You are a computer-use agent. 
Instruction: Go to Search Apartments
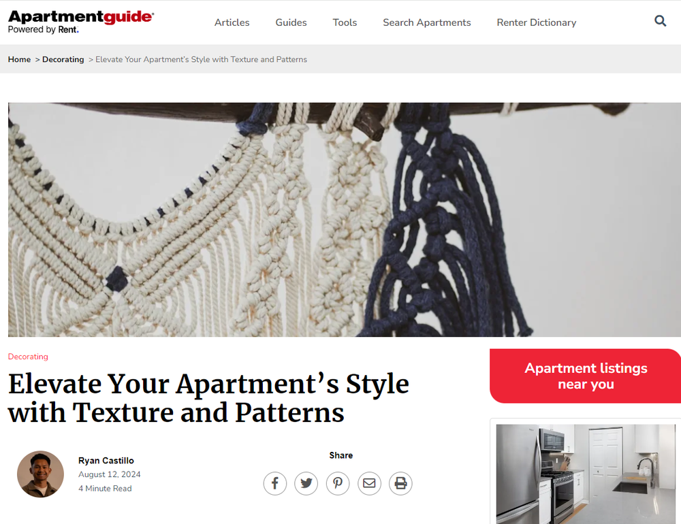click(x=427, y=22)
